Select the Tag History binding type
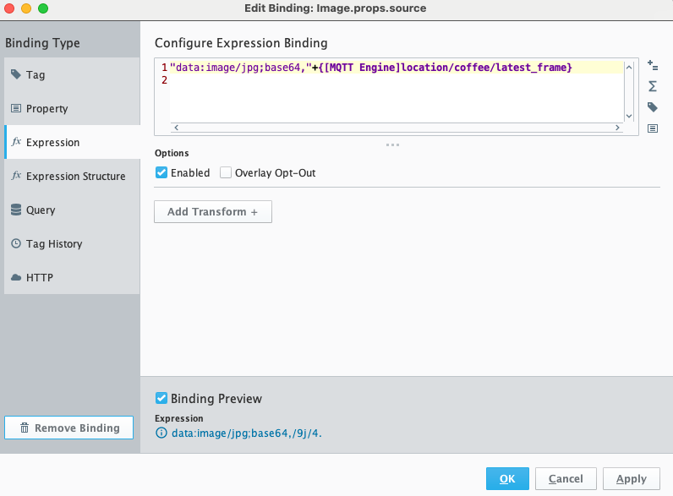Screen dimensions: 673x496 point(72,243)
